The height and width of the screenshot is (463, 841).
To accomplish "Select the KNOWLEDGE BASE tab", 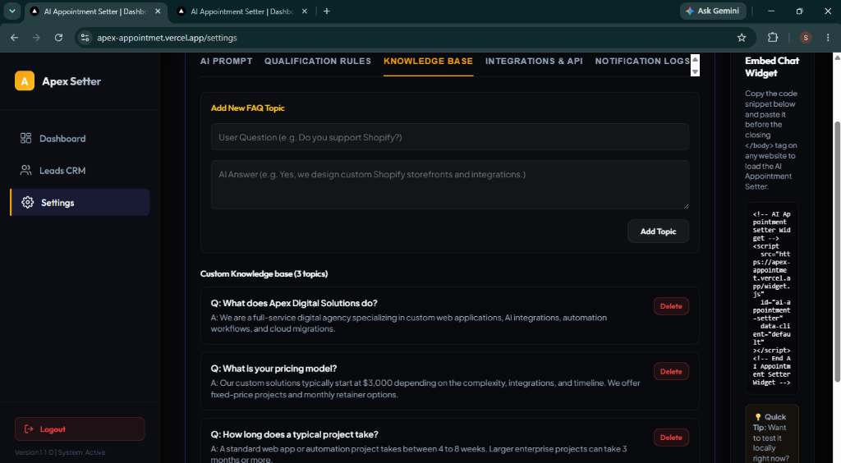I will 428,61.
